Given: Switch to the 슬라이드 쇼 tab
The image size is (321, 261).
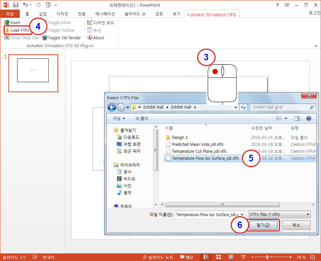Looking at the screenshot, I should coord(135,14).
